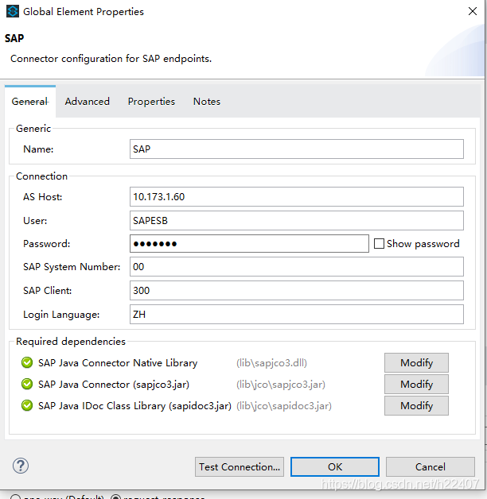Image resolution: width=487 pixels, height=499 pixels.
Task: Switch to the General tab
Action: click(x=30, y=102)
